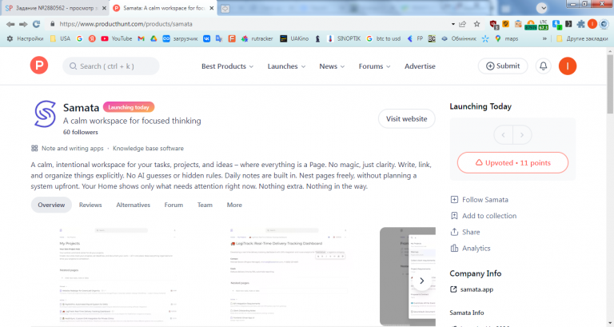
Task: Go to next launch with right arrow
Action: (522, 135)
